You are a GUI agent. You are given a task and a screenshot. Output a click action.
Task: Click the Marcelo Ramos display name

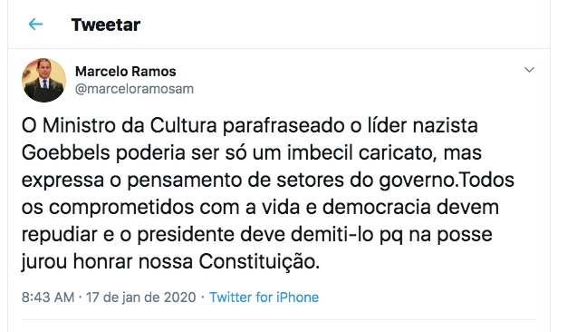126,72
